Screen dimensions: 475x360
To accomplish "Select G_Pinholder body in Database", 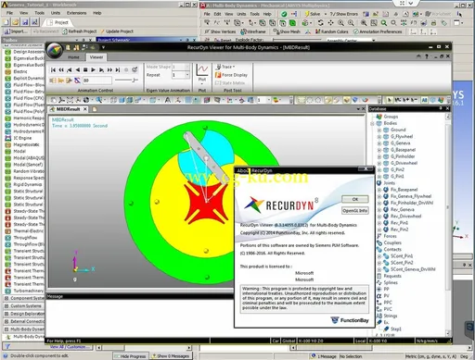I will pos(403,156).
